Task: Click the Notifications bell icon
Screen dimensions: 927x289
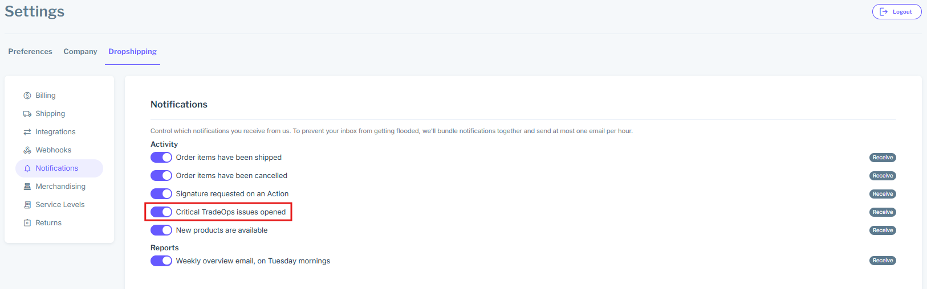Action: click(27, 168)
